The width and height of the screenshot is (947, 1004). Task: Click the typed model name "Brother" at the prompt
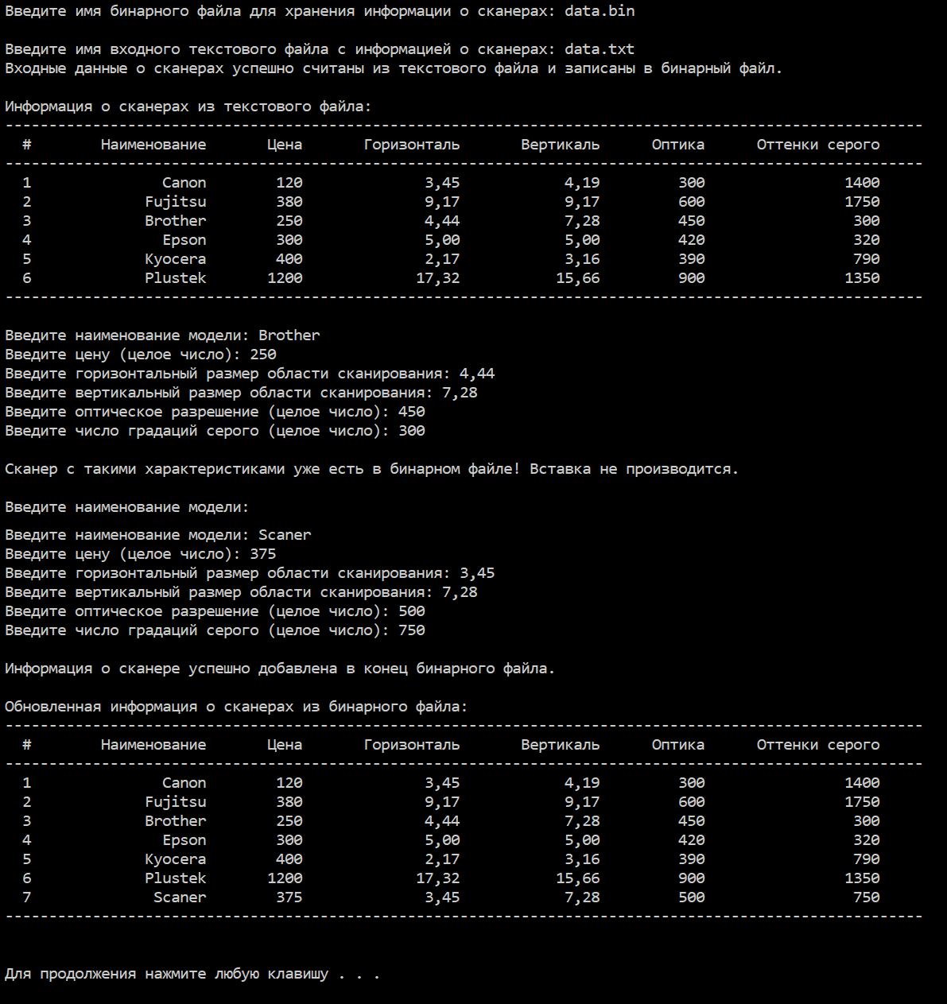[x=289, y=335]
